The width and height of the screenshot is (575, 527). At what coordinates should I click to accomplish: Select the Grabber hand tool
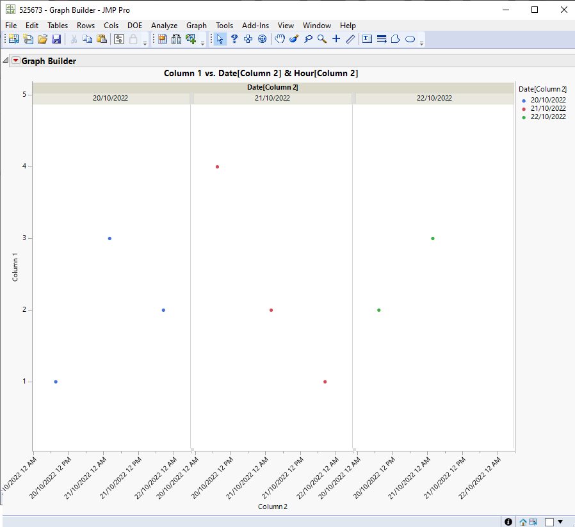tap(280, 39)
